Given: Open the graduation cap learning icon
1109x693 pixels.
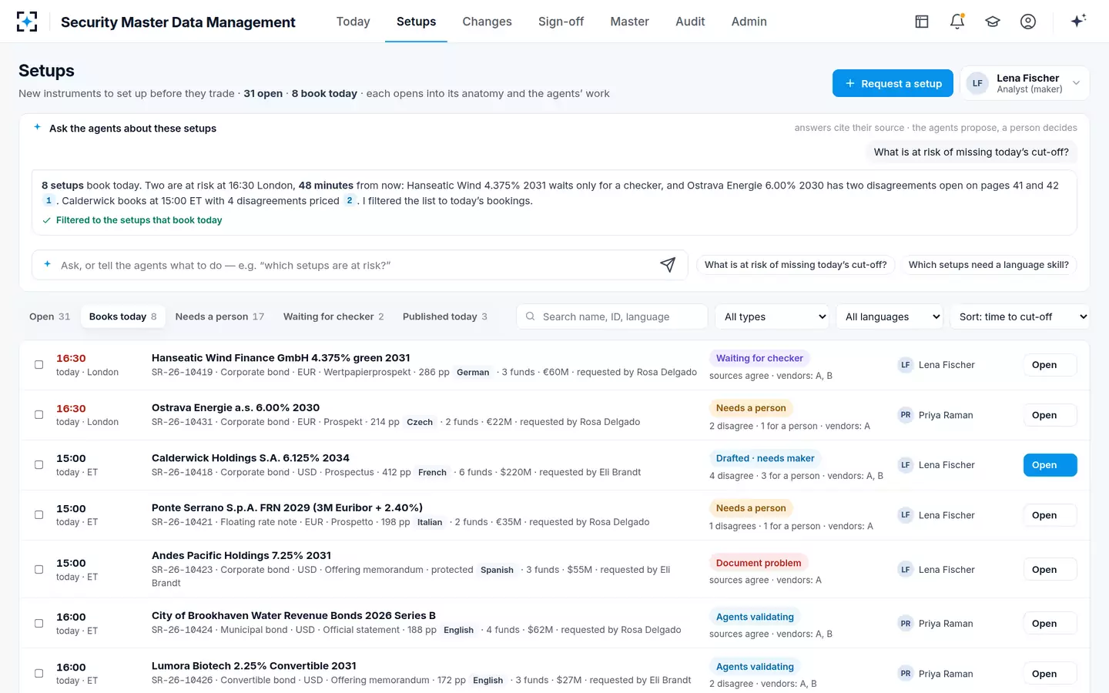Looking at the screenshot, I should click(993, 22).
